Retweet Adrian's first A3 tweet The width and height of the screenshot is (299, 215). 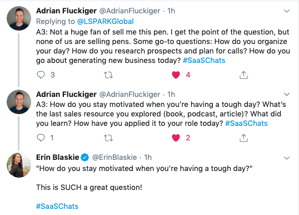click(x=108, y=75)
